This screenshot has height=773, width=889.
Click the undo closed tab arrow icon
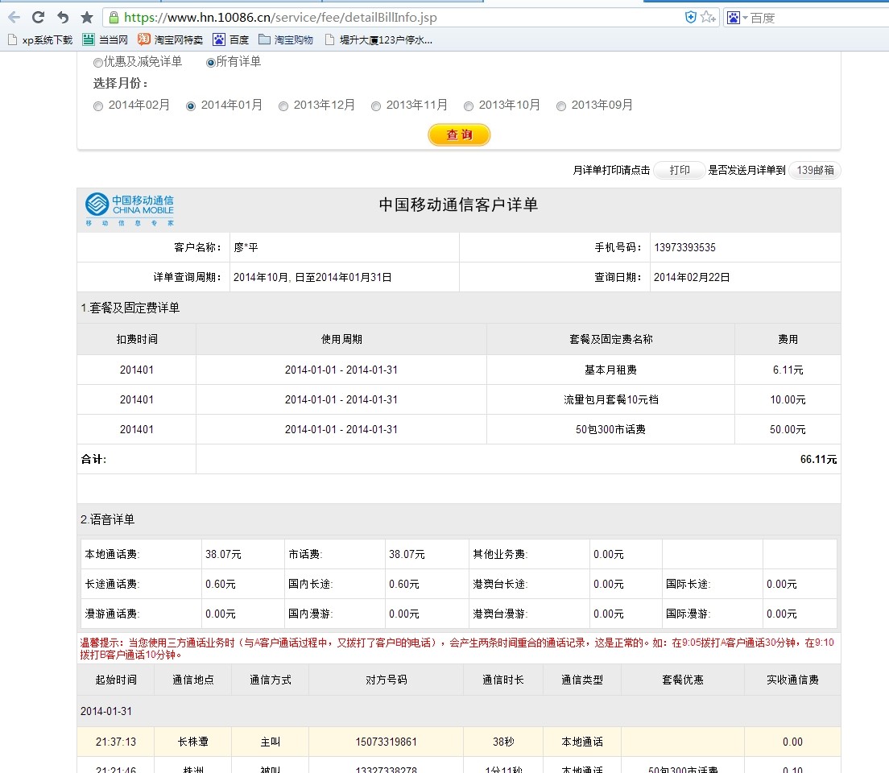63,17
